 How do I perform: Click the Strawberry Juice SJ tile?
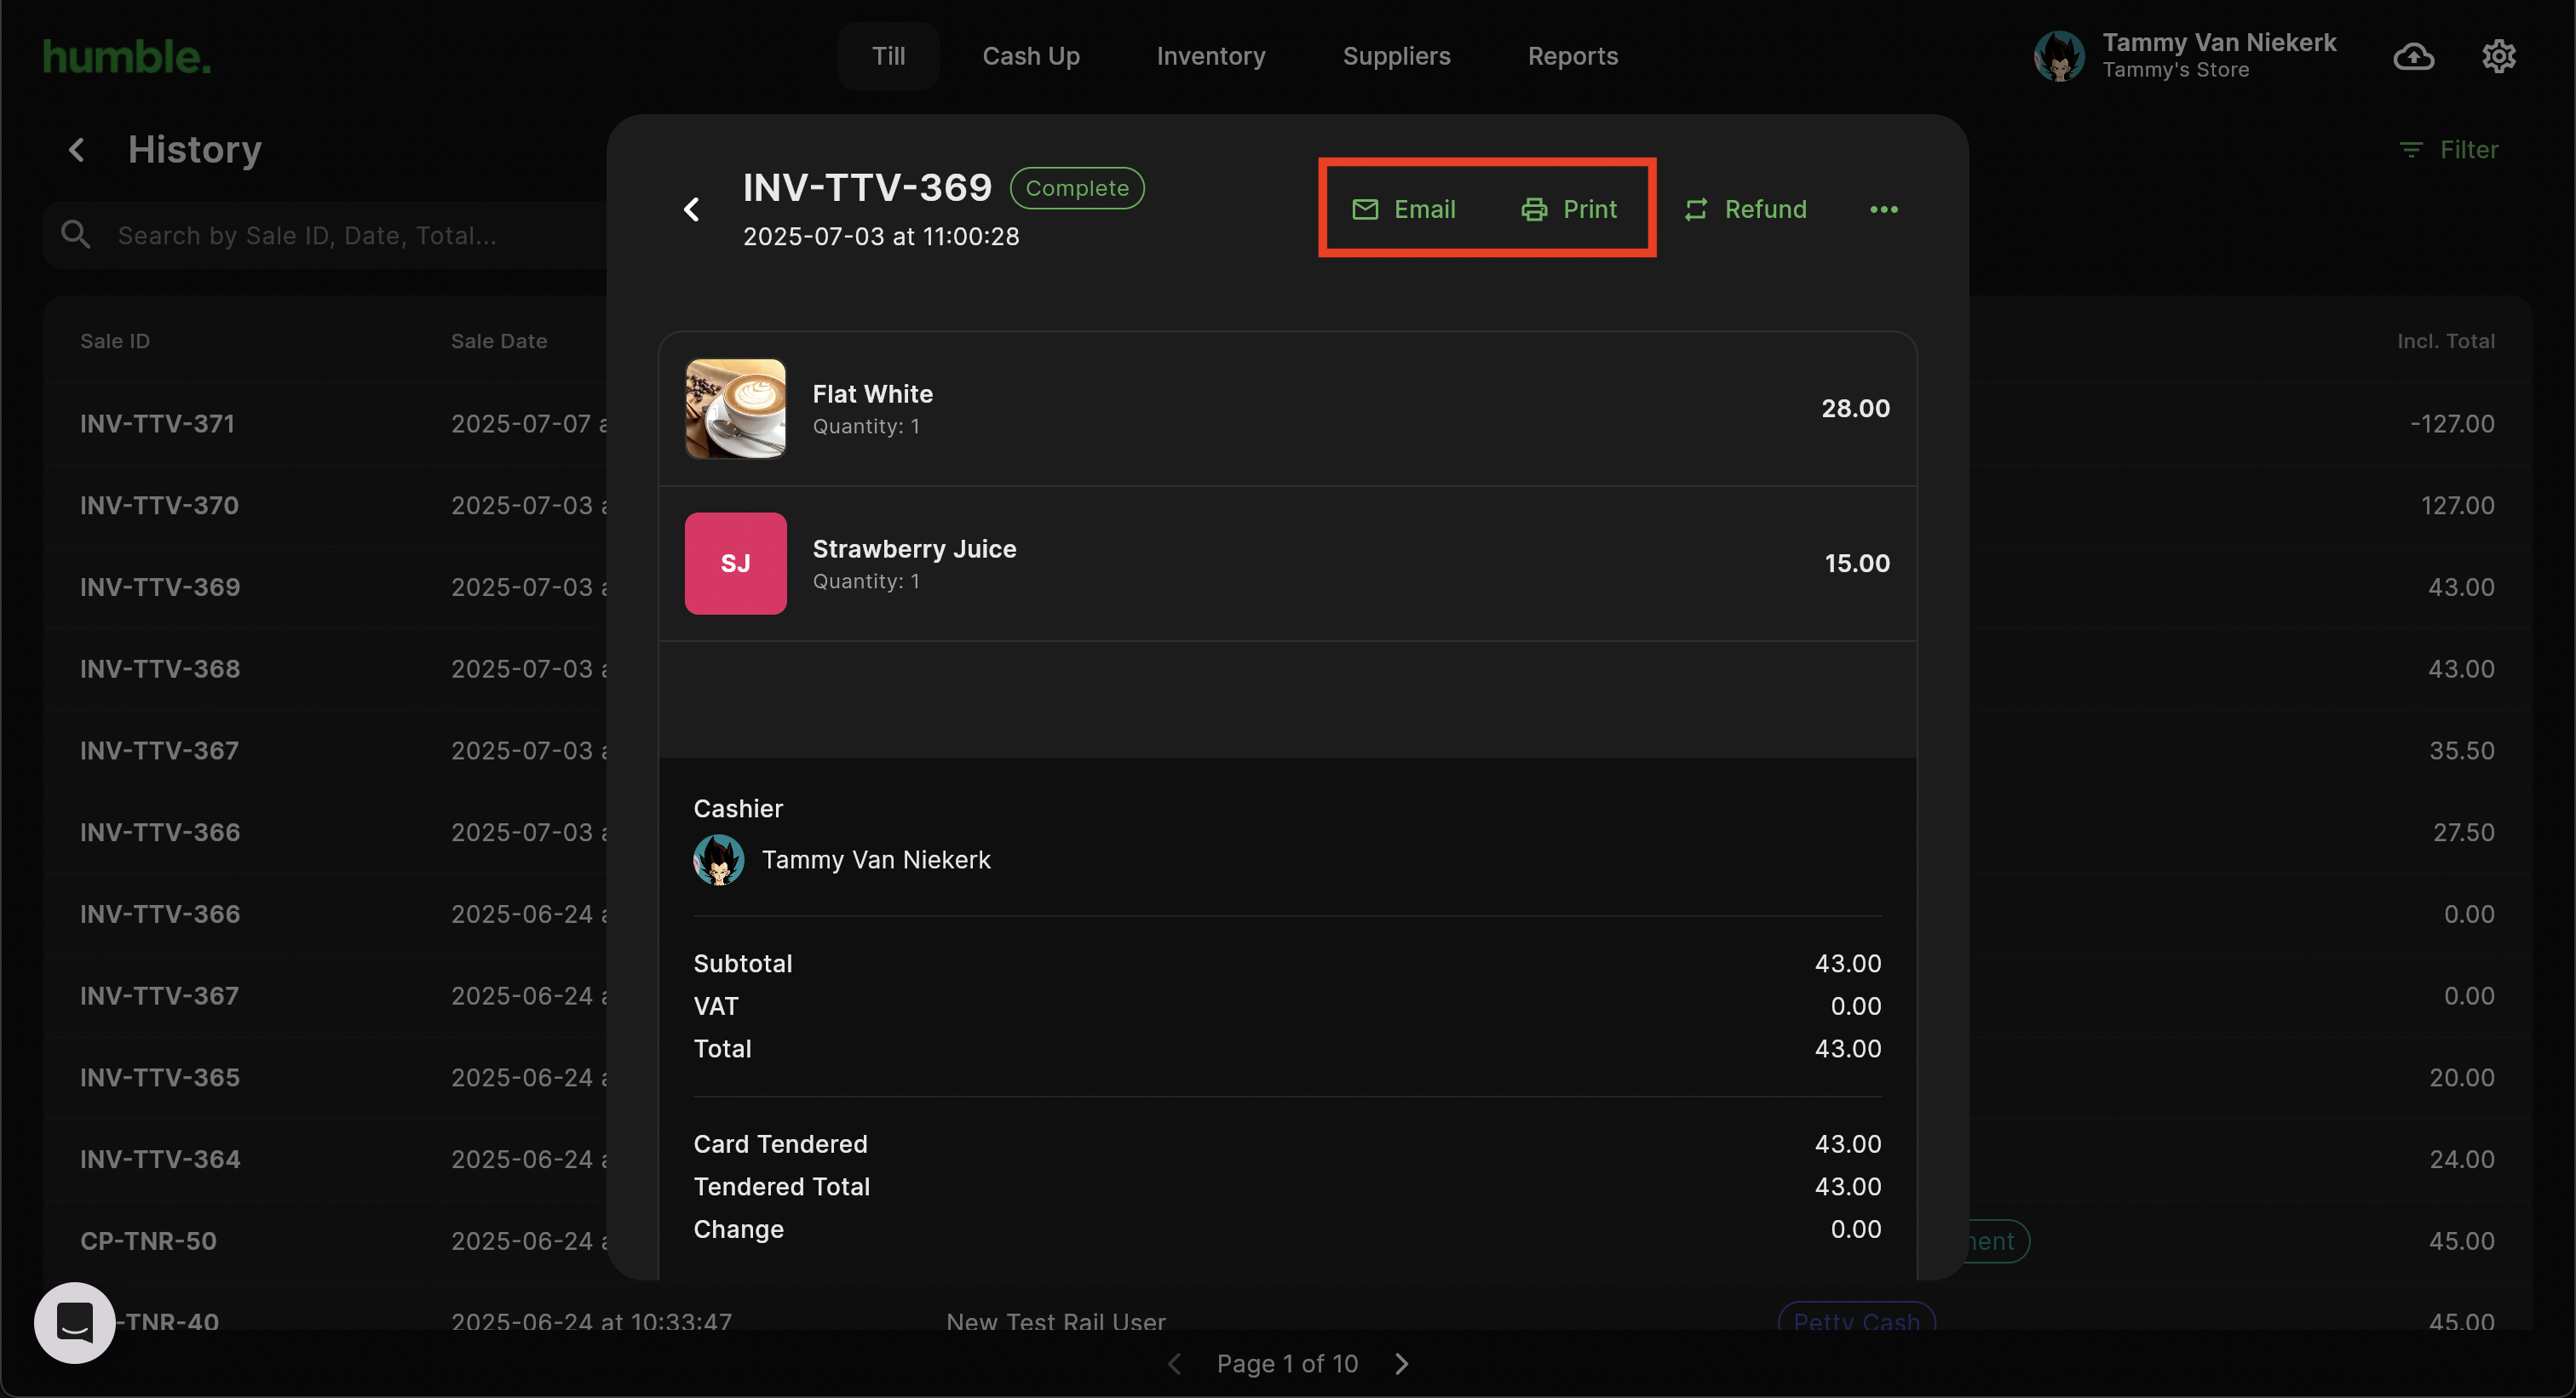735,564
